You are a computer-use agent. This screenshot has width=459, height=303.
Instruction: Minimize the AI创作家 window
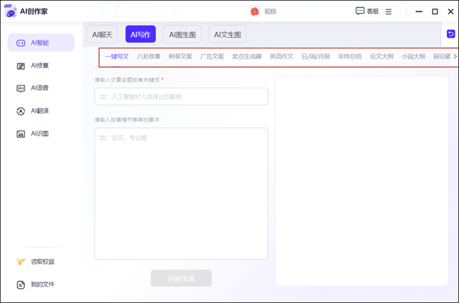(x=419, y=12)
